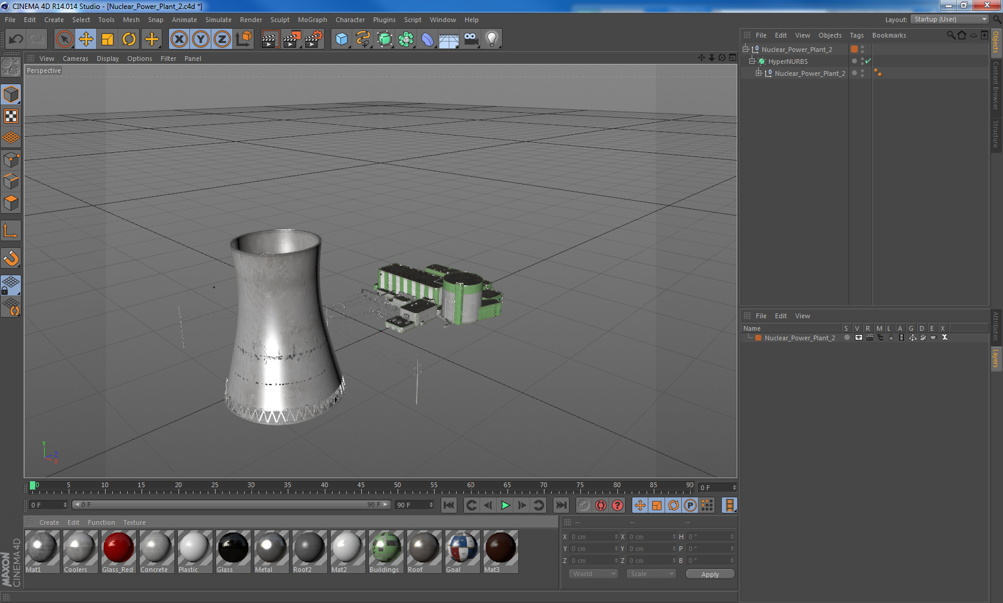Open the Scale mode dropdown
This screenshot has height=603, width=1003.
[x=651, y=574]
